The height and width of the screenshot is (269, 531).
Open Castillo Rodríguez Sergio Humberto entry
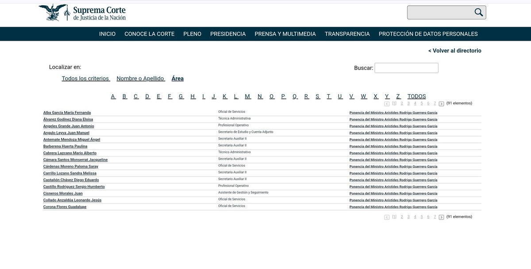point(74,187)
